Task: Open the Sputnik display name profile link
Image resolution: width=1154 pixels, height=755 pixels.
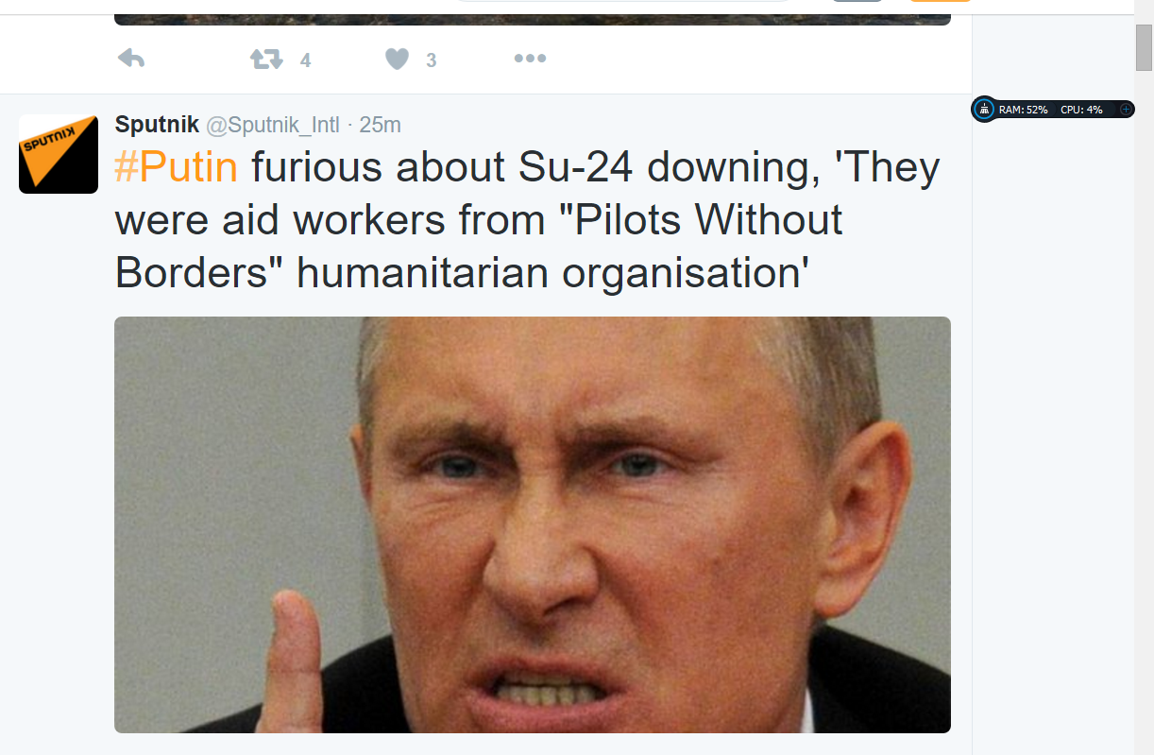Action: 157,124
